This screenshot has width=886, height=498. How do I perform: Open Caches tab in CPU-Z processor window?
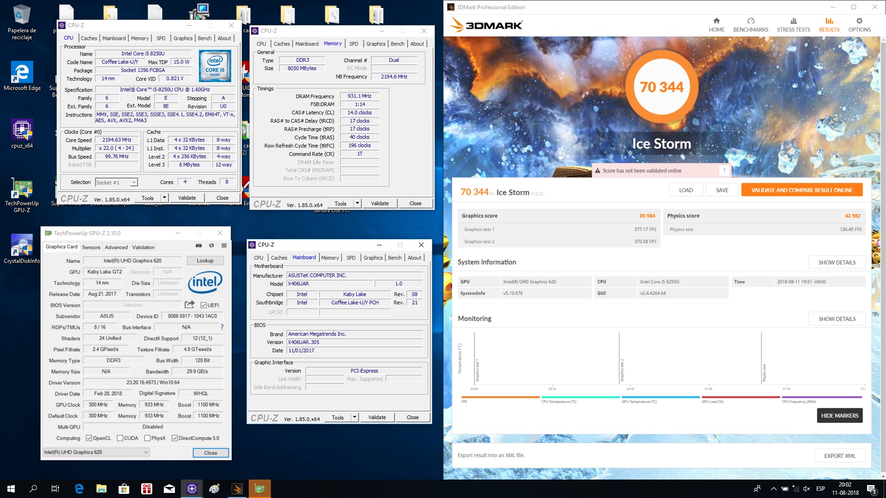(x=89, y=38)
